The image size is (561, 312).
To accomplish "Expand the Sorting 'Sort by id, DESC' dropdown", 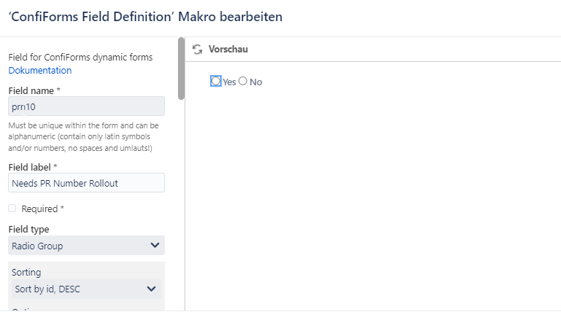I will (x=86, y=289).
